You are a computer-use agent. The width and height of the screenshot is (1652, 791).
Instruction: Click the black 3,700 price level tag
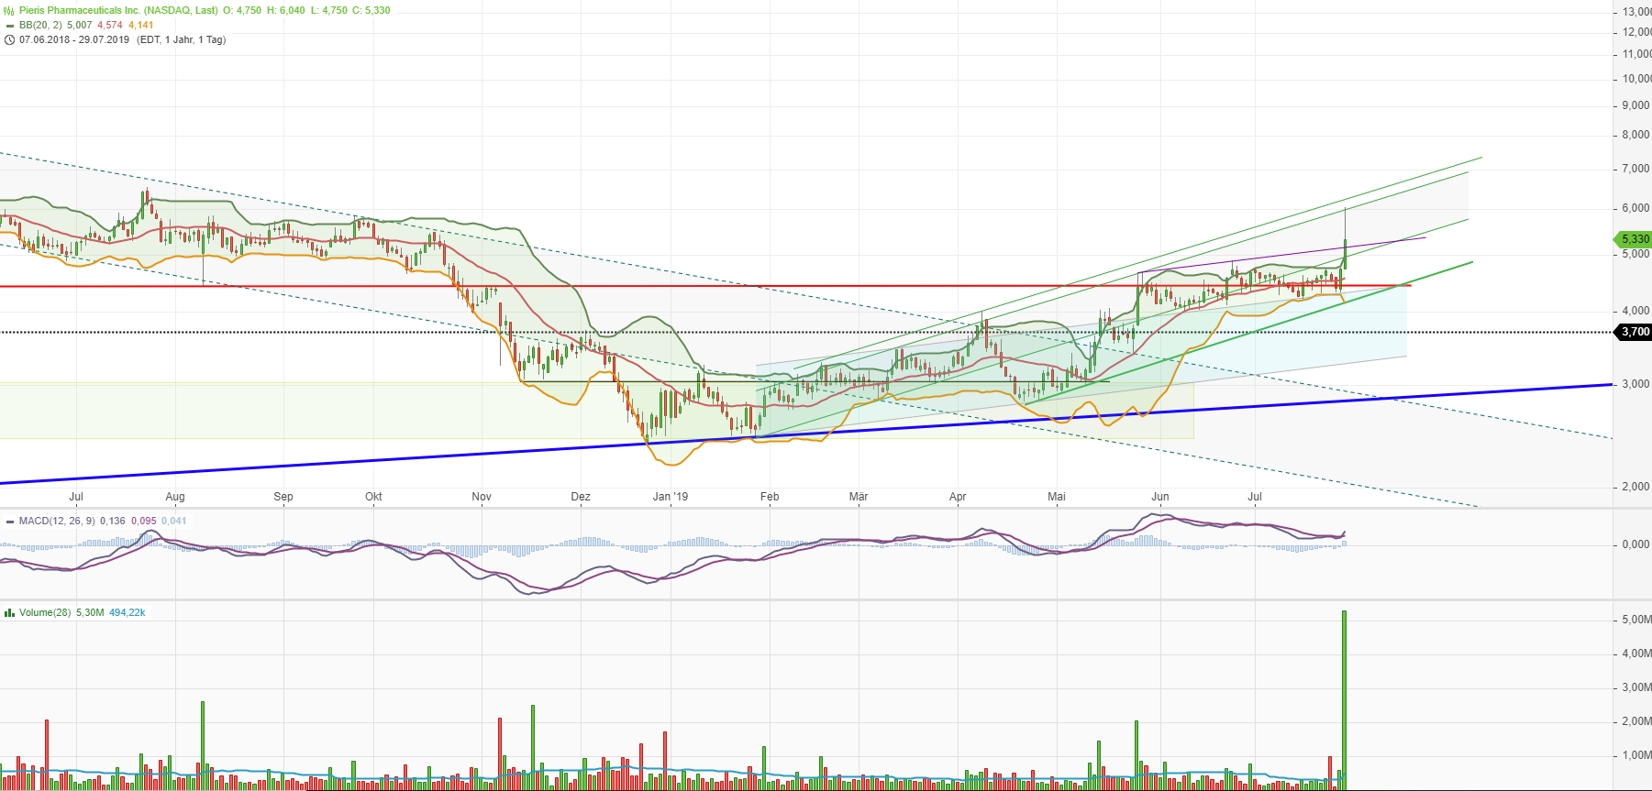(x=1634, y=332)
